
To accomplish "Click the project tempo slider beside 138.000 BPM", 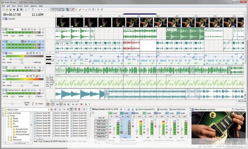I will [12, 104].
